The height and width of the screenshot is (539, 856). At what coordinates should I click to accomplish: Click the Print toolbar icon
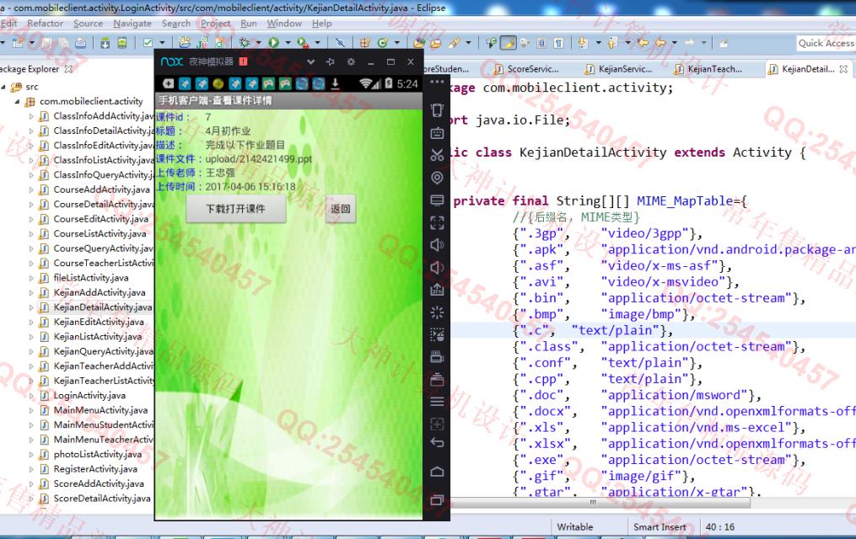80,43
